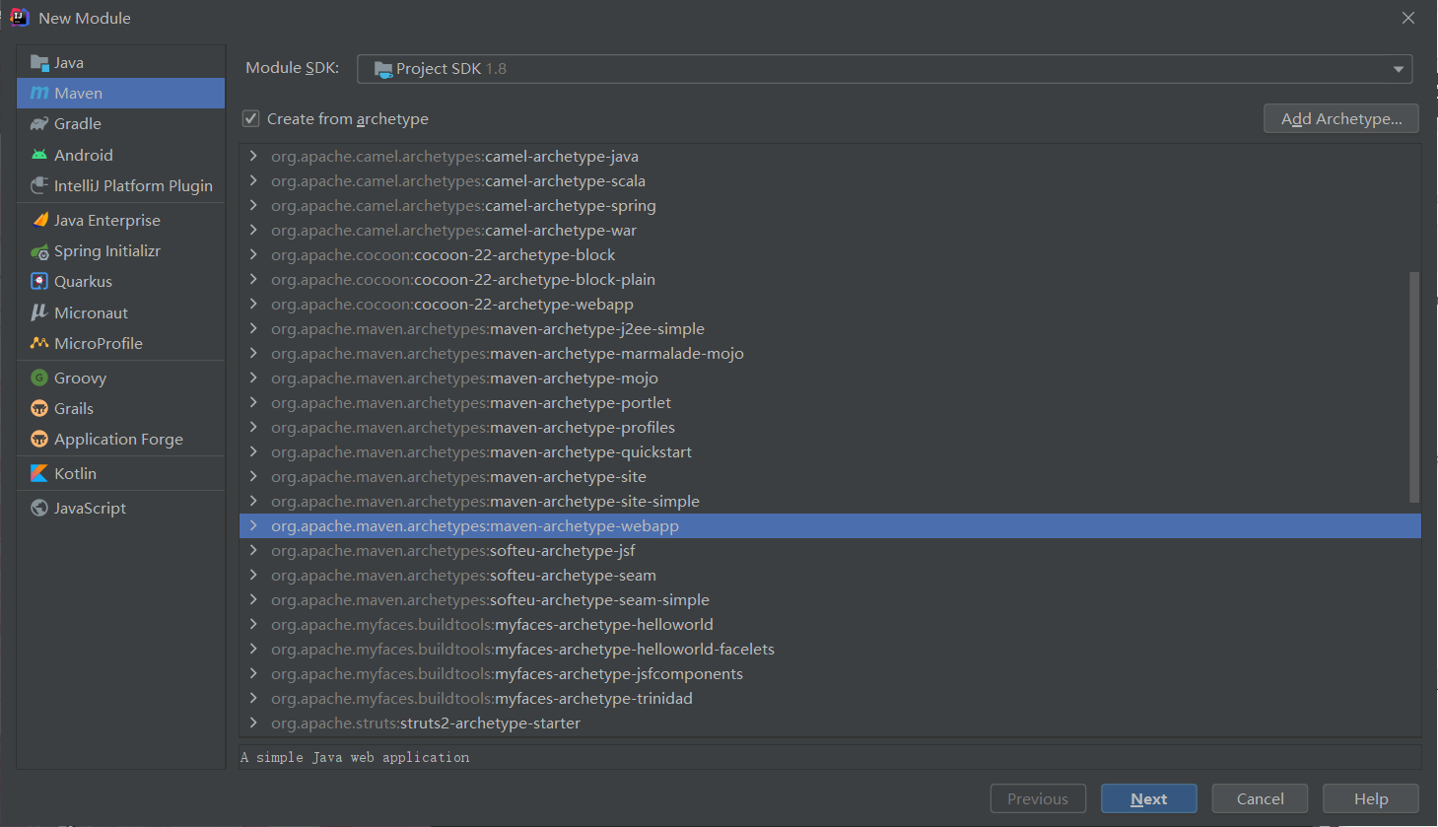
Task: Expand the struts2-archetype-starter chevron
Action: tap(253, 723)
